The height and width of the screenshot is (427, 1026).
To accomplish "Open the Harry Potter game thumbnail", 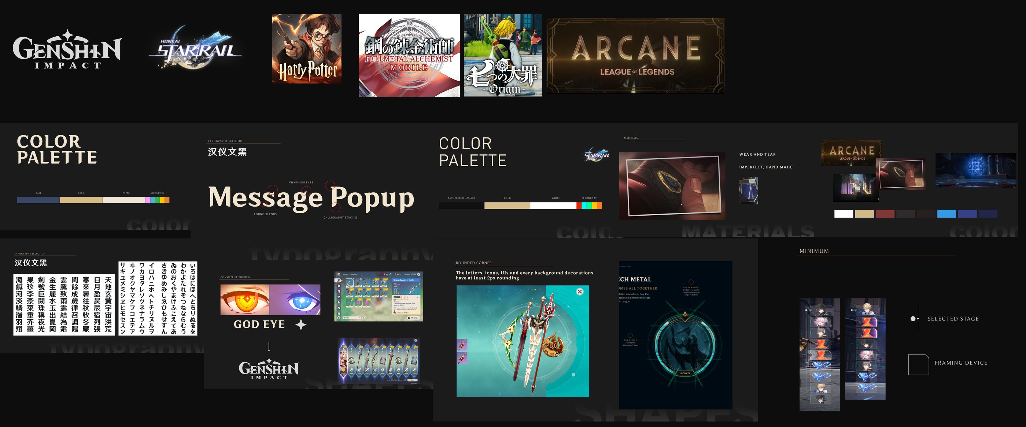I will pos(307,49).
